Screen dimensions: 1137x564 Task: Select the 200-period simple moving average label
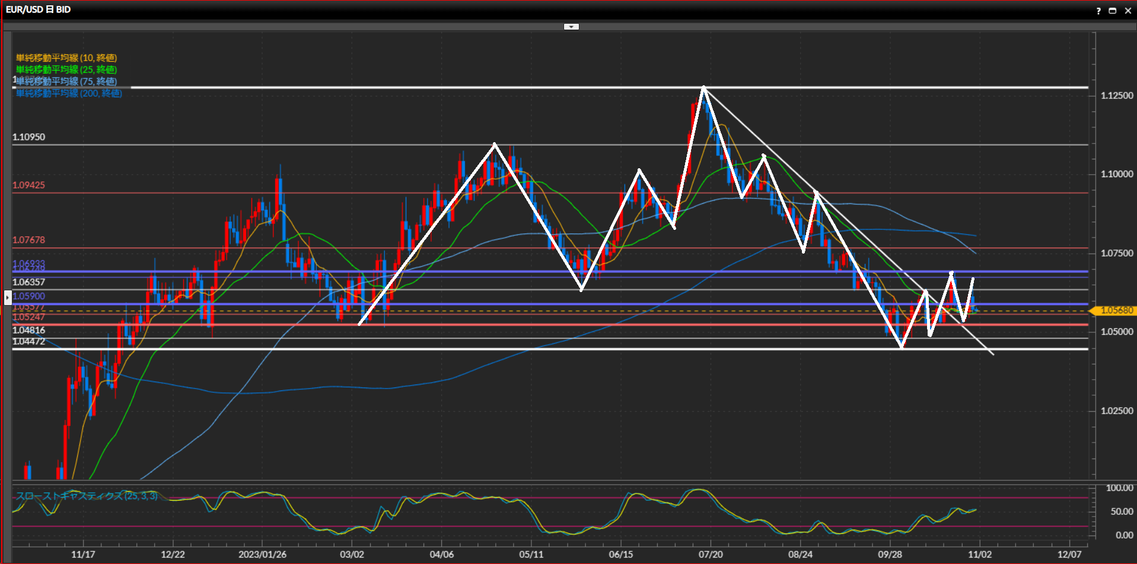pos(69,93)
